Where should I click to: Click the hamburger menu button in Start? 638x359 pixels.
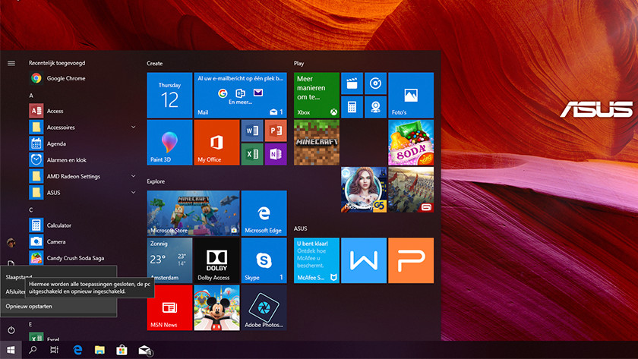tap(11, 63)
